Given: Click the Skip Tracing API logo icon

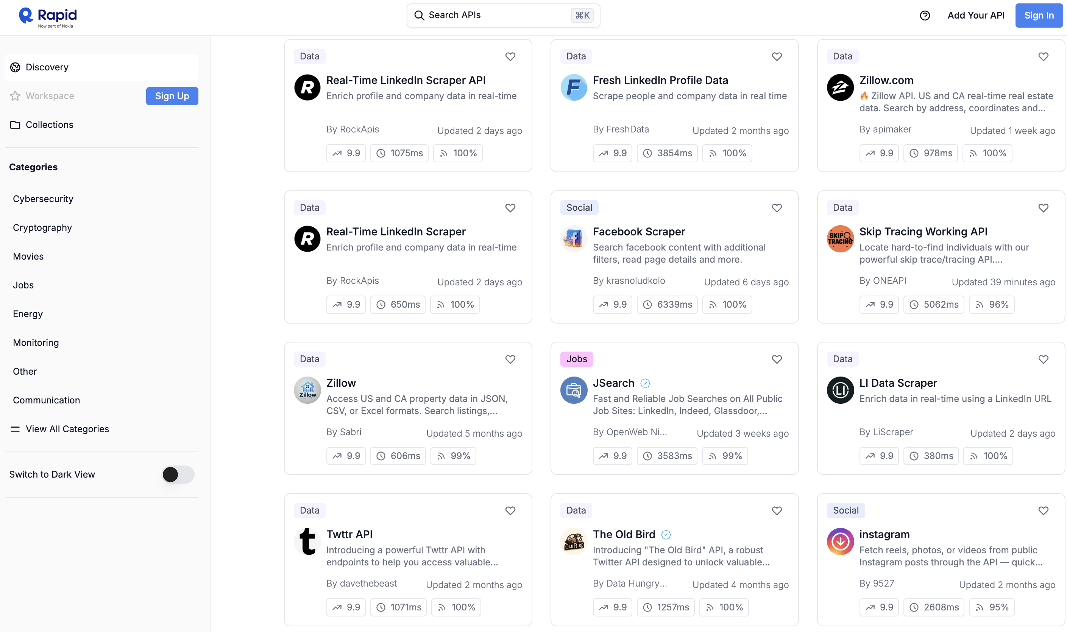Looking at the screenshot, I should click(840, 238).
